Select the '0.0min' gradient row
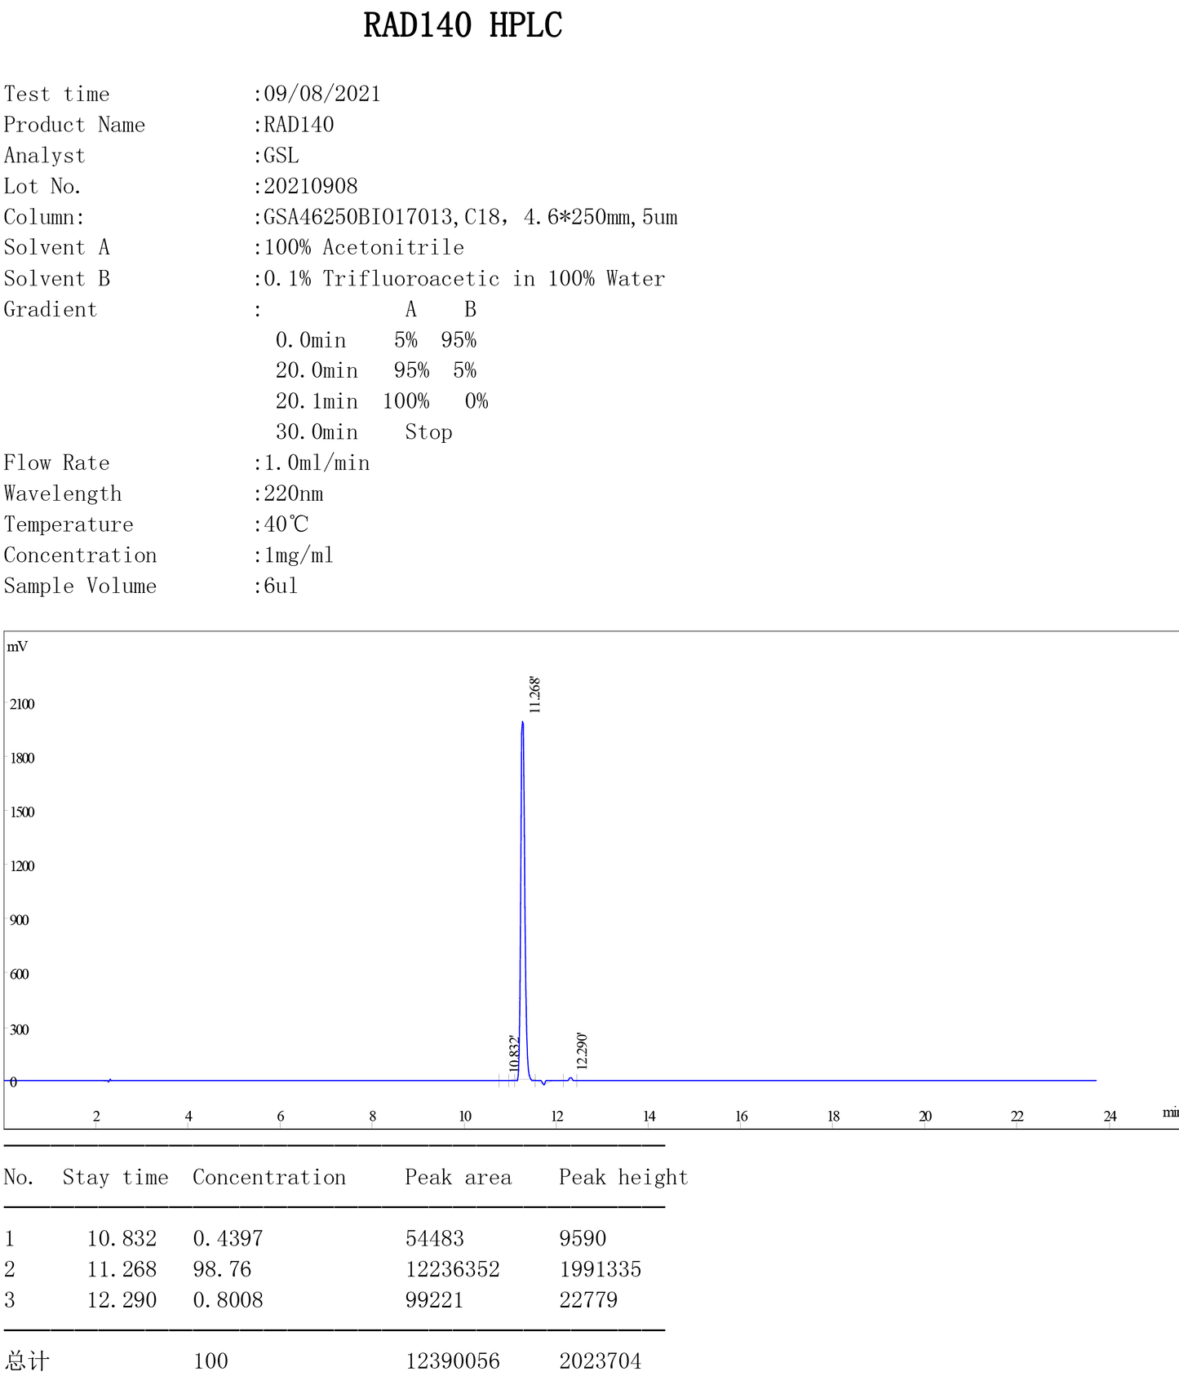Image resolution: width=1179 pixels, height=1376 pixels. pyautogui.click(x=376, y=340)
